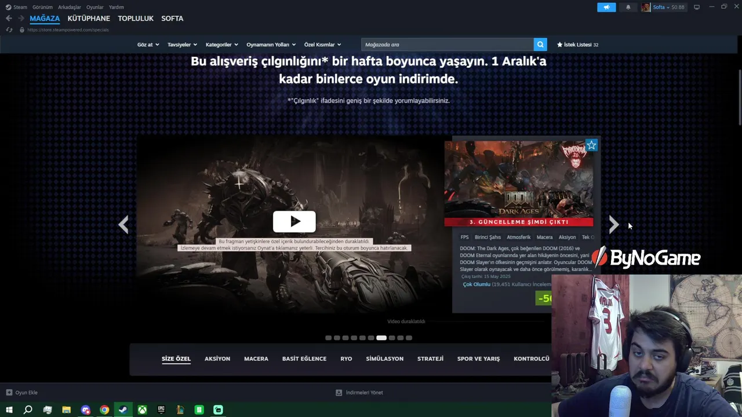Click the Softa profile avatar
Image resolution: width=742 pixels, height=417 pixels.
point(646,8)
